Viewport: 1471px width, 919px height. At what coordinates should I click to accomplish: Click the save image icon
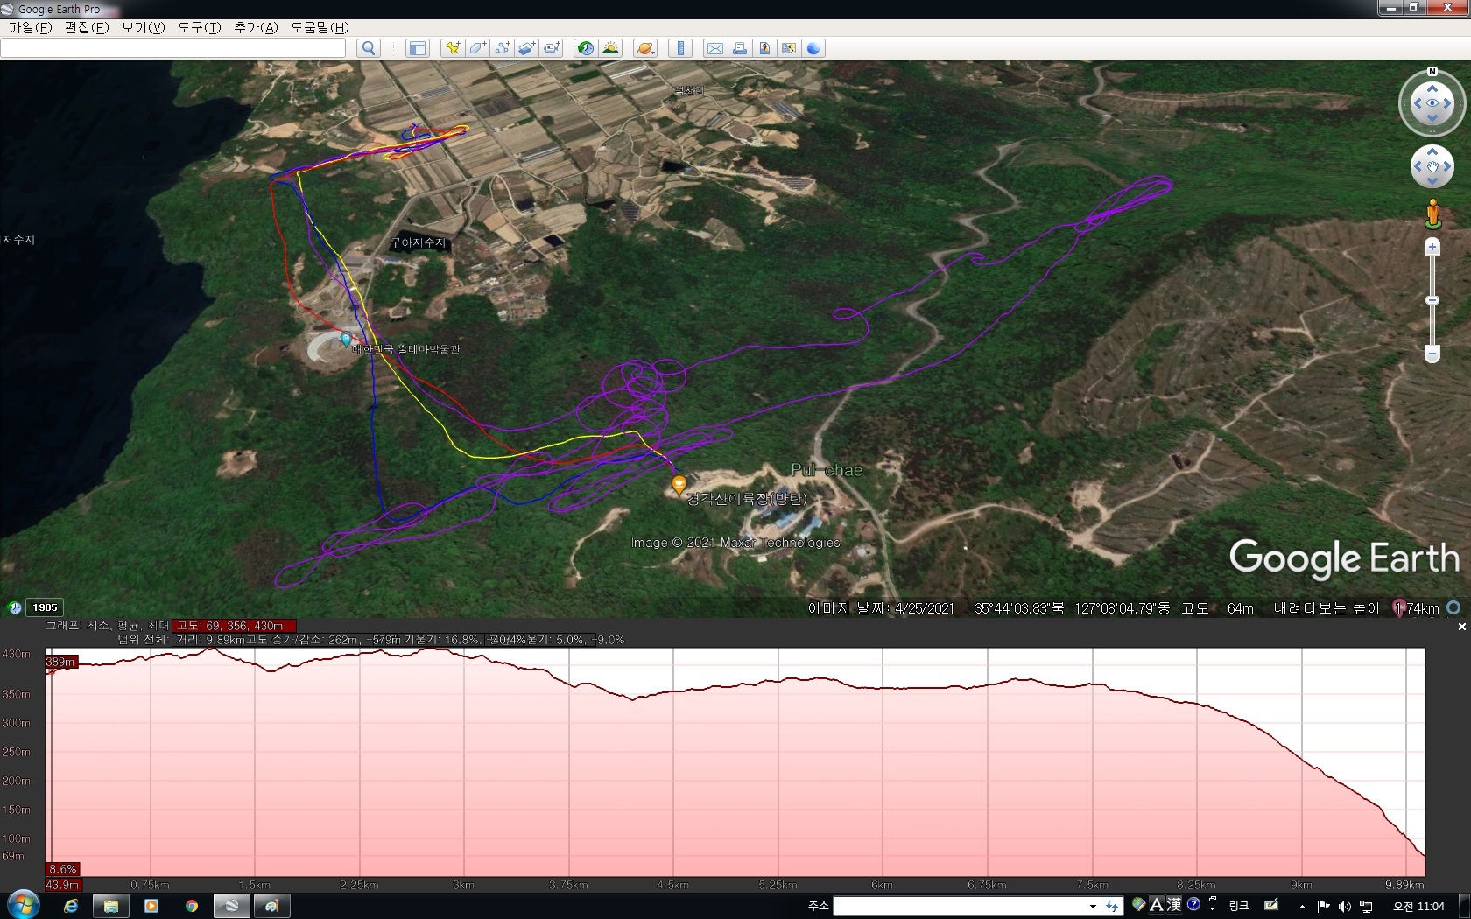coord(764,48)
